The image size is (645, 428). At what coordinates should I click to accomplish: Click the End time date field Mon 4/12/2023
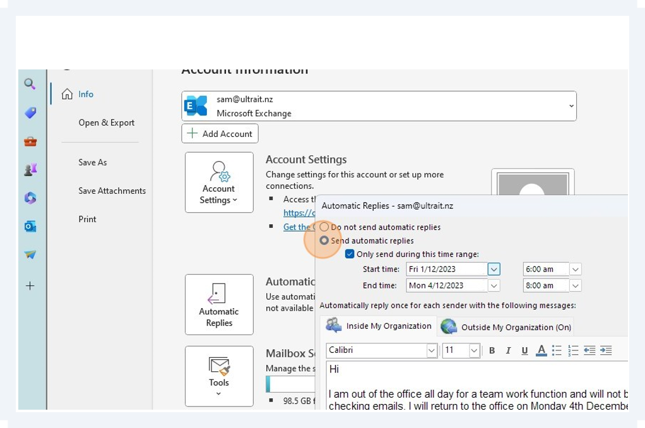pyautogui.click(x=447, y=285)
